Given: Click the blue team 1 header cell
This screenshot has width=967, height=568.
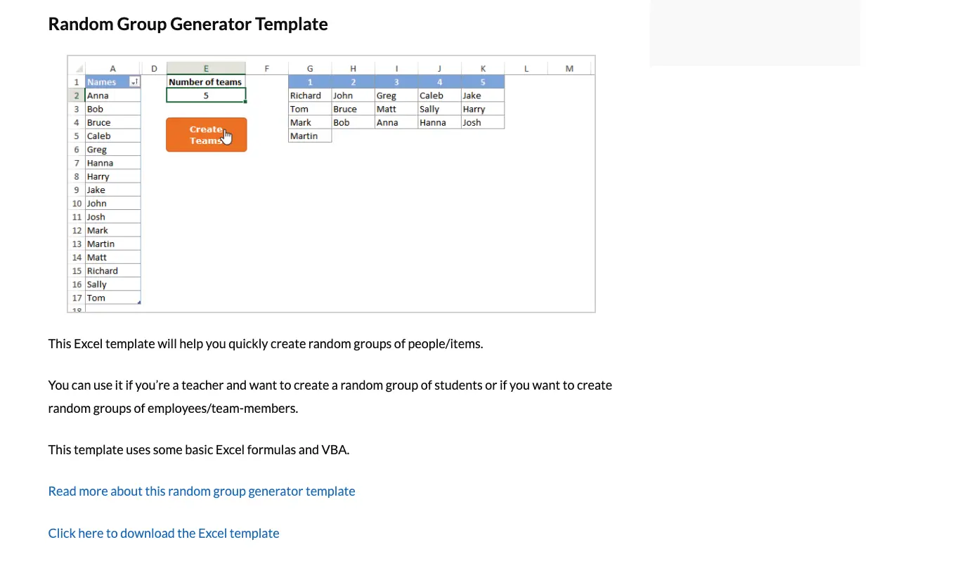Looking at the screenshot, I should 309,81.
